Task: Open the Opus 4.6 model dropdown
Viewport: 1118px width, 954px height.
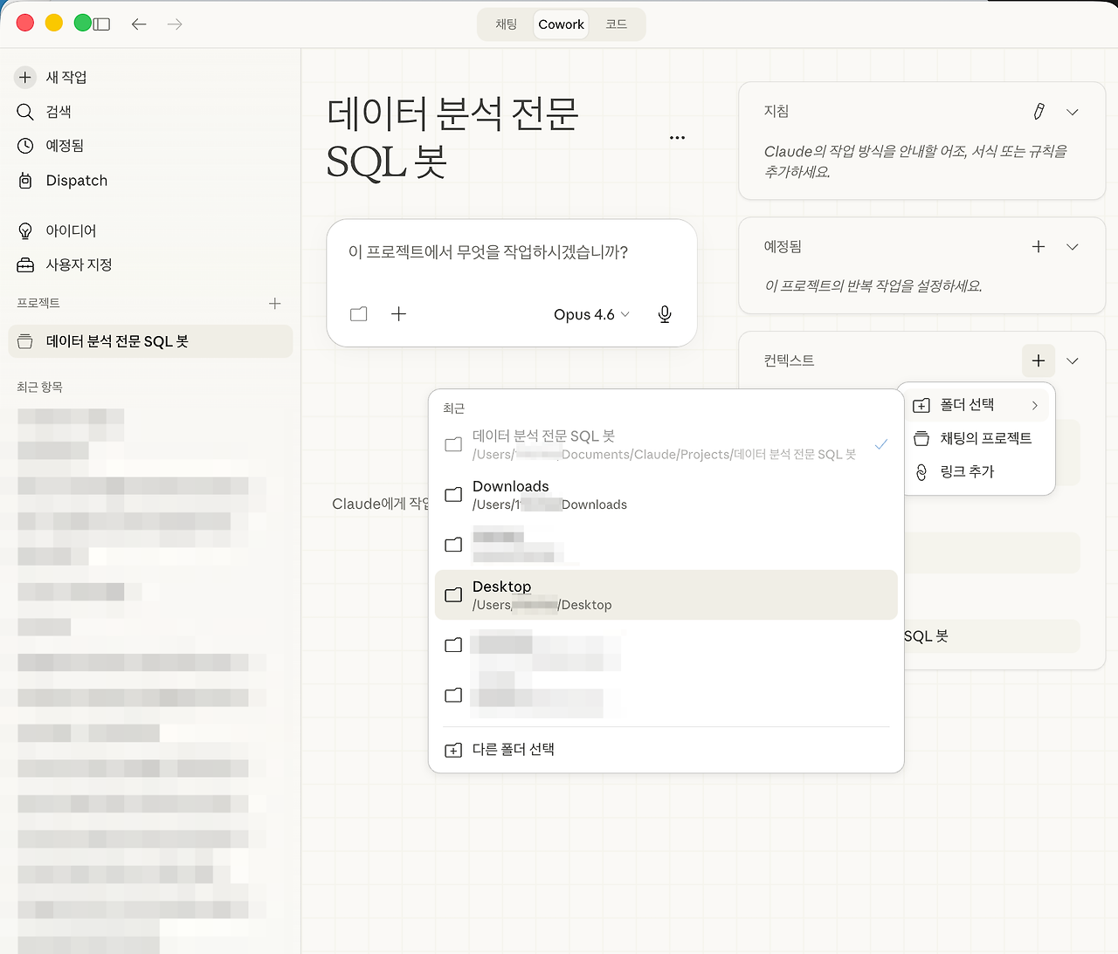Action: [591, 314]
